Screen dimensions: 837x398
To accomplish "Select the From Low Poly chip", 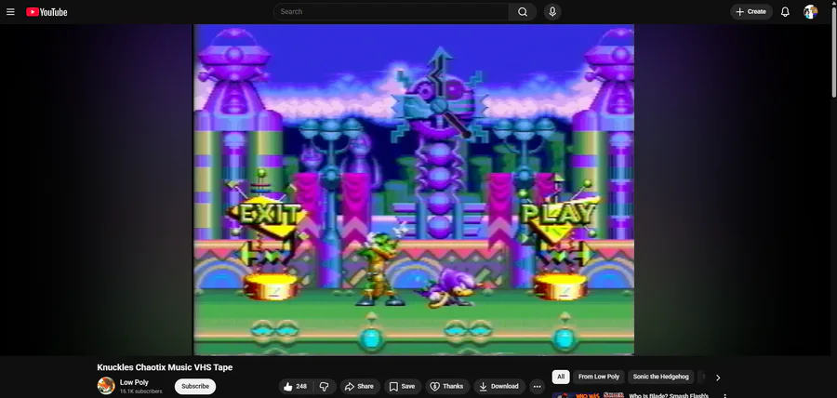I will [x=598, y=377].
